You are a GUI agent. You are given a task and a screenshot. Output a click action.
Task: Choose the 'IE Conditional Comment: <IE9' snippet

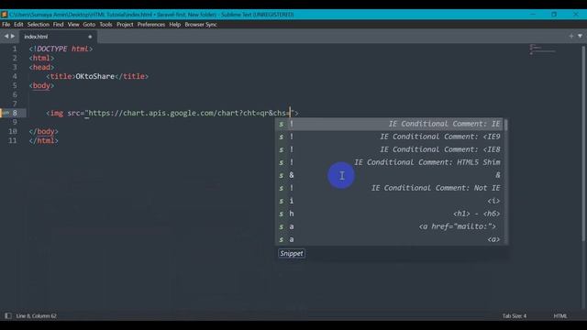click(x=390, y=137)
